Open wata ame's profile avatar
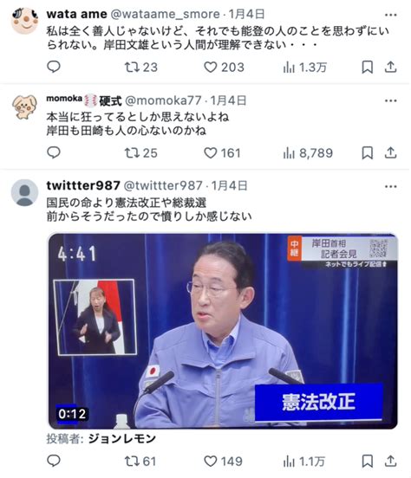 [24, 21]
